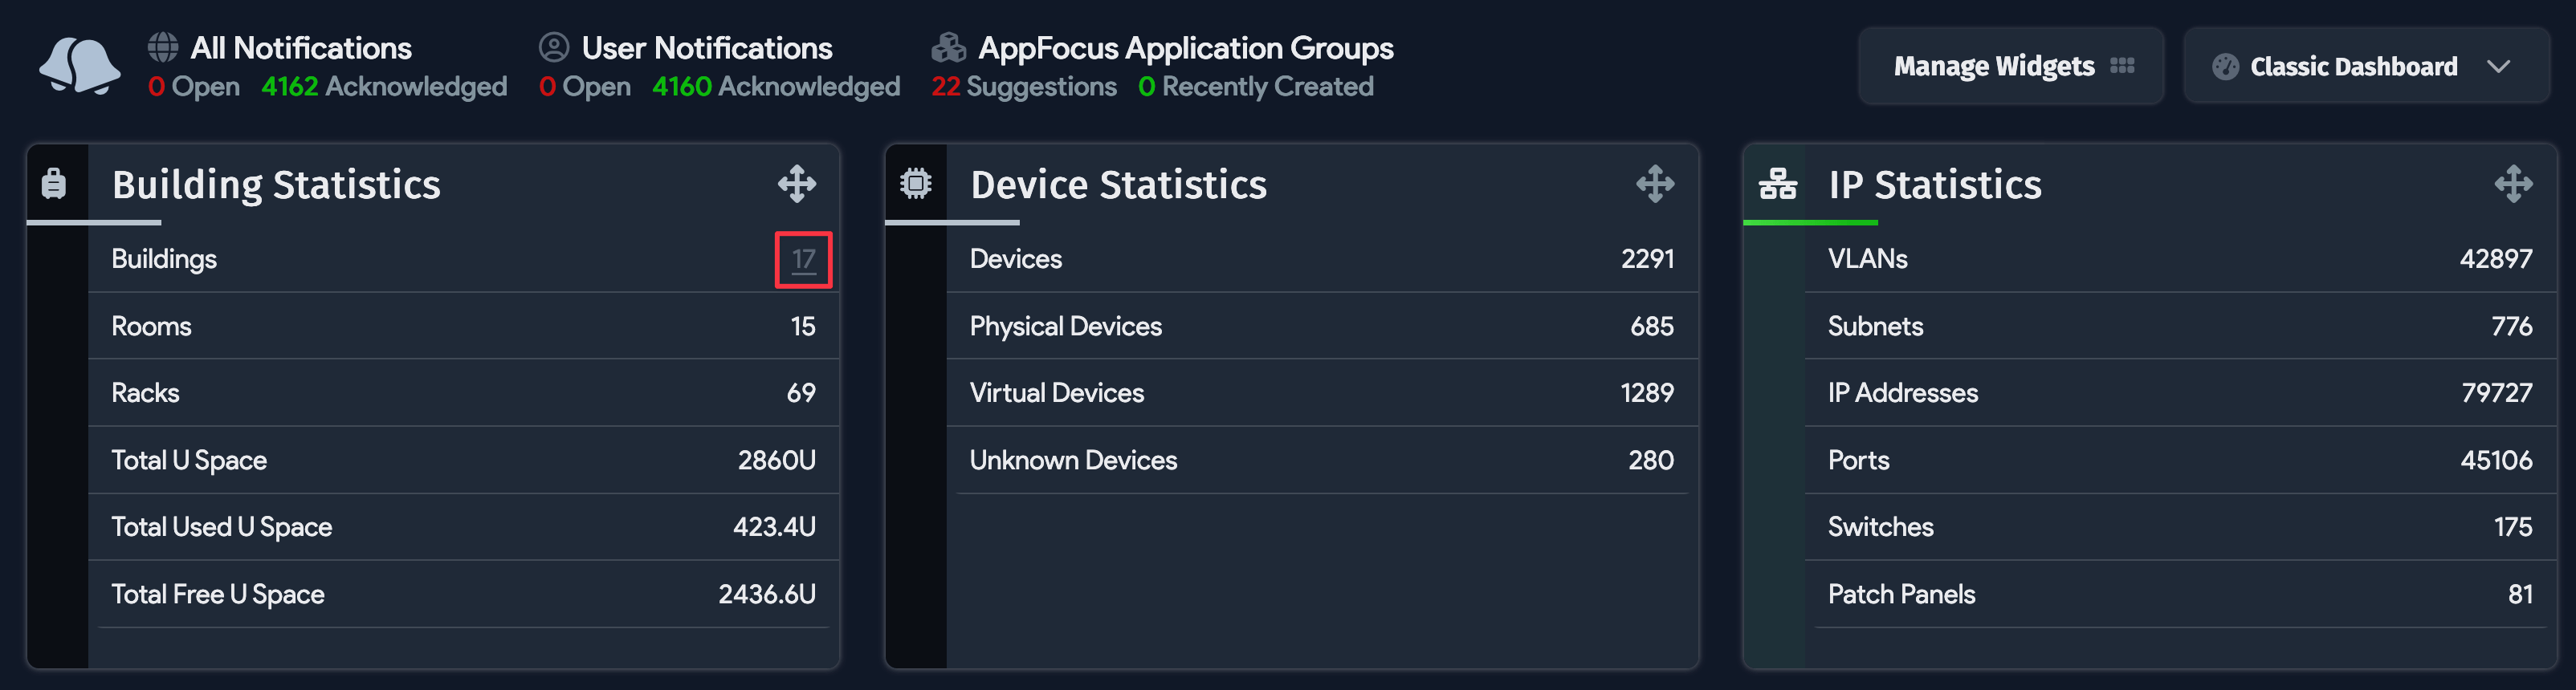Click the User Notifications person icon
This screenshot has width=2576, height=690.
pyautogui.click(x=554, y=47)
